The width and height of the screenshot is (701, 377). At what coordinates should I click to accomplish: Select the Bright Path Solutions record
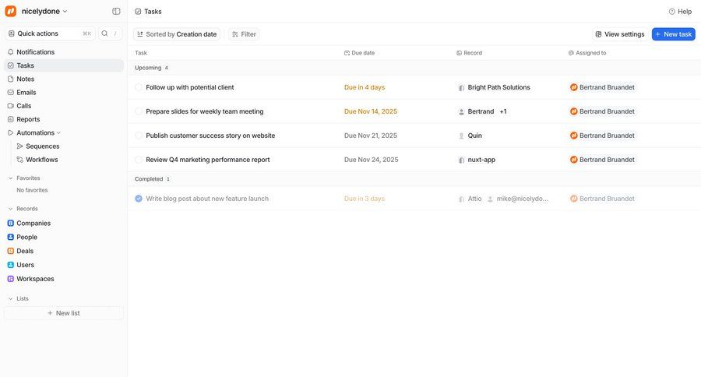coord(498,87)
